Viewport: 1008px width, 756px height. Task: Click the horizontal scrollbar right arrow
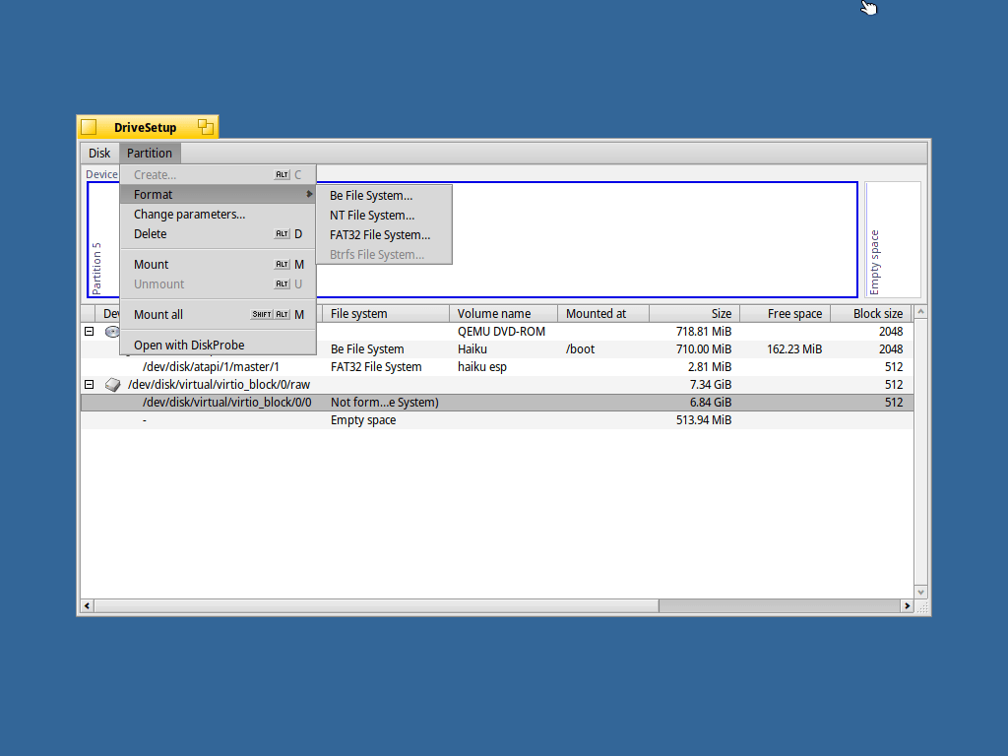coord(907,605)
